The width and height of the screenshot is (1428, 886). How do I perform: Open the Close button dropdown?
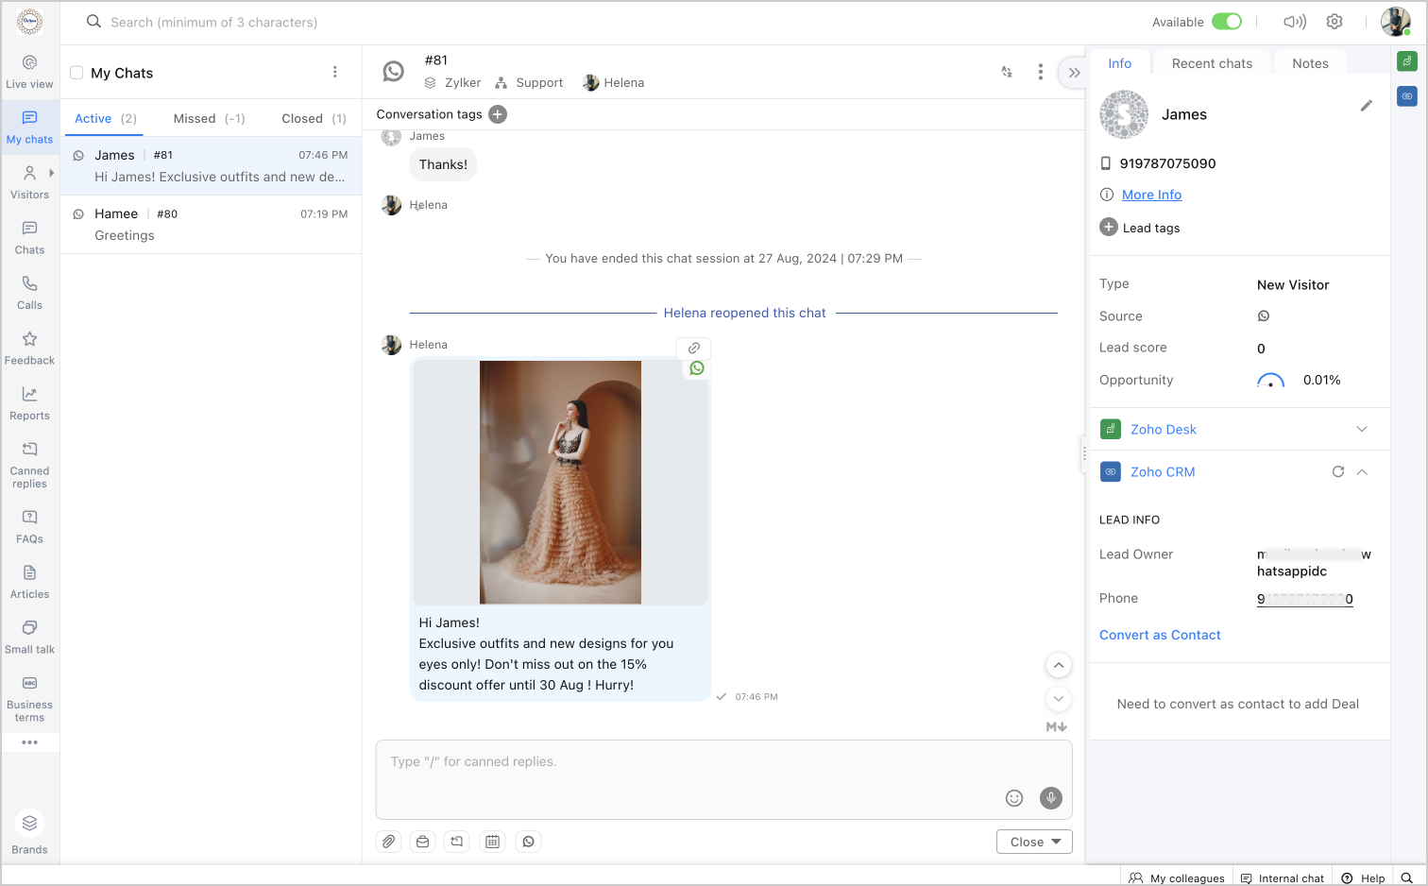(x=1056, y=842)
